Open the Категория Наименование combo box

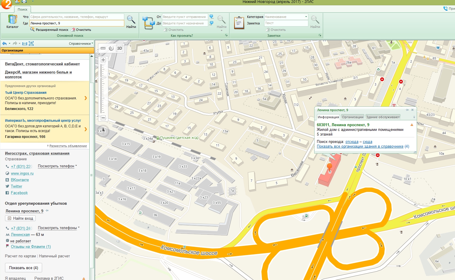click(286, 17)
